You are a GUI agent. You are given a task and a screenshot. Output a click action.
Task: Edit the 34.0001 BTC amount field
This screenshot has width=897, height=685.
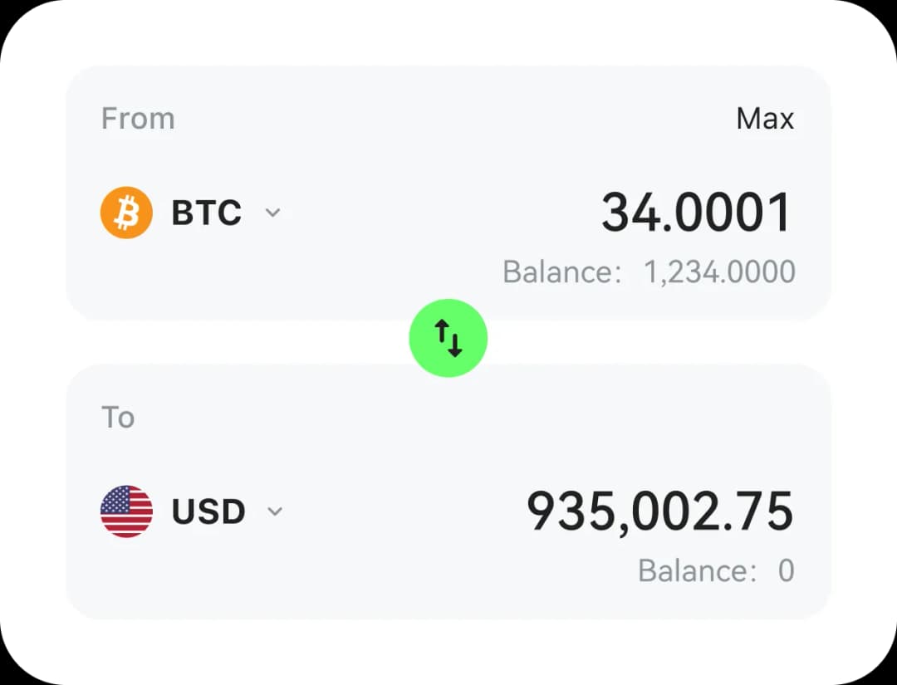point(696,213)
